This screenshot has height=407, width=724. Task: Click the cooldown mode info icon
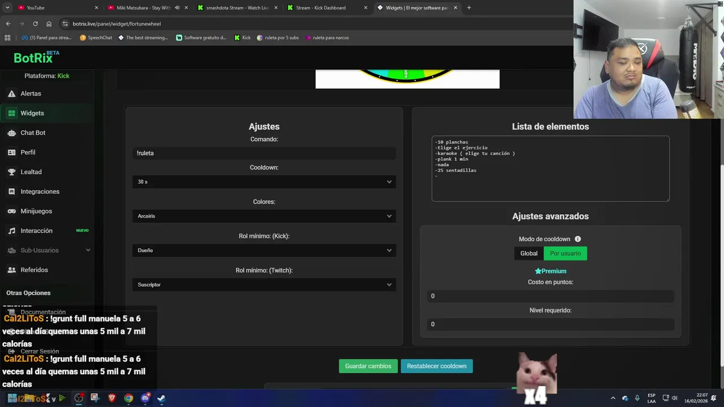pyautogui.click(x=578, y=239)
